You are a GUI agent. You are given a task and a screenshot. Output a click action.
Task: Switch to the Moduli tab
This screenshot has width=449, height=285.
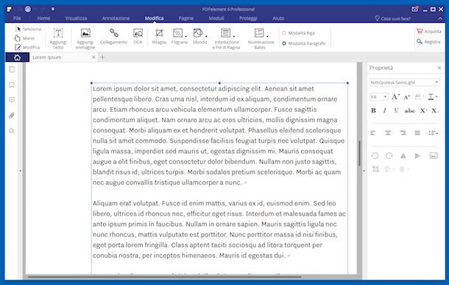(x=216, y=18)
